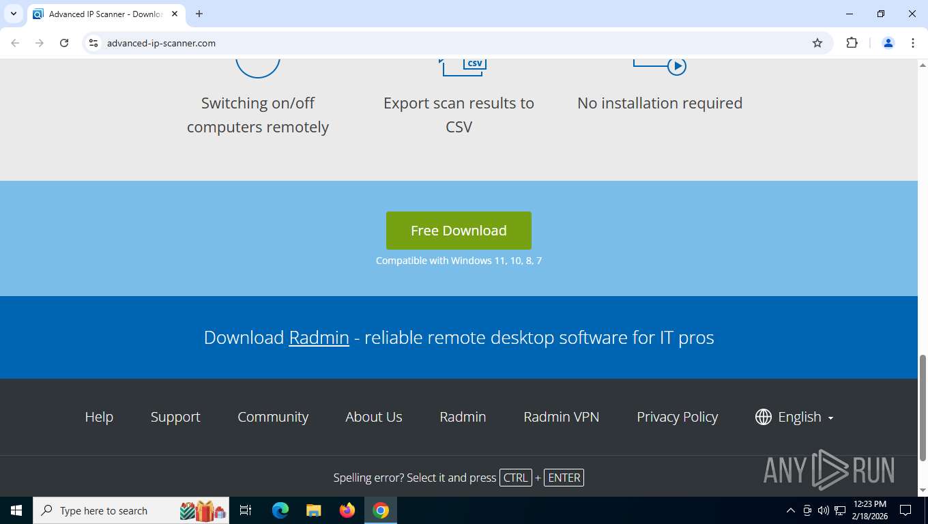Open the tab search dropdown arrow
This screenshot has height=524, width=928.
(x=13, y=14)
